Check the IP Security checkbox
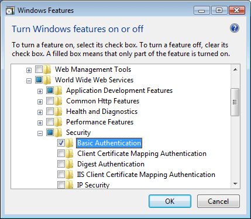The height and width of the screenshot is (219, 251). point(61,185)
